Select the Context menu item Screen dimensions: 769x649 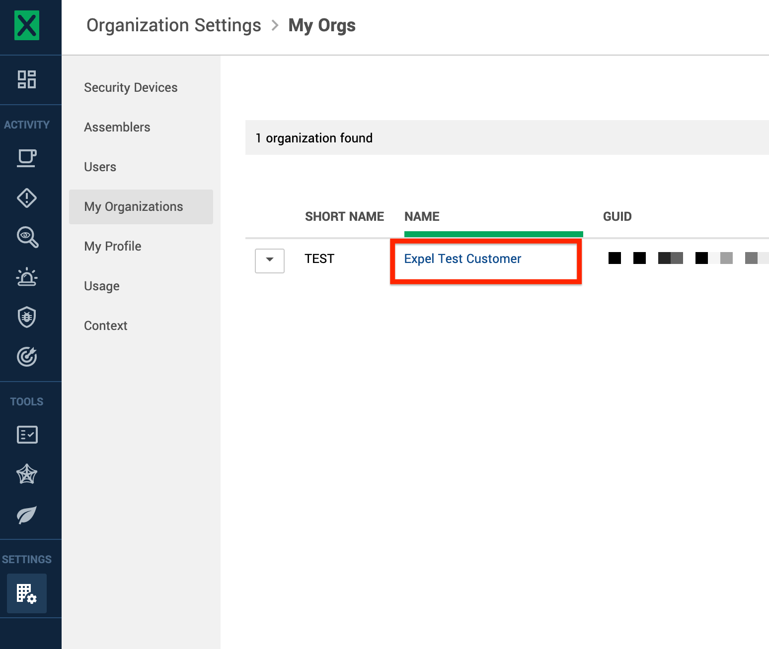(x=105, y=325)
